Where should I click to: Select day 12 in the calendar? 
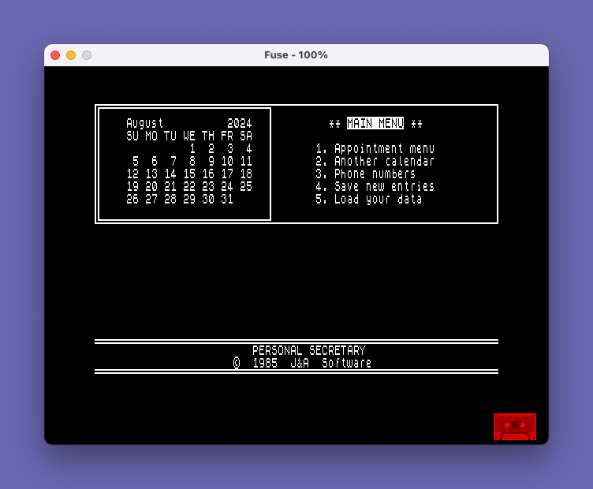(x=132, y=174)
